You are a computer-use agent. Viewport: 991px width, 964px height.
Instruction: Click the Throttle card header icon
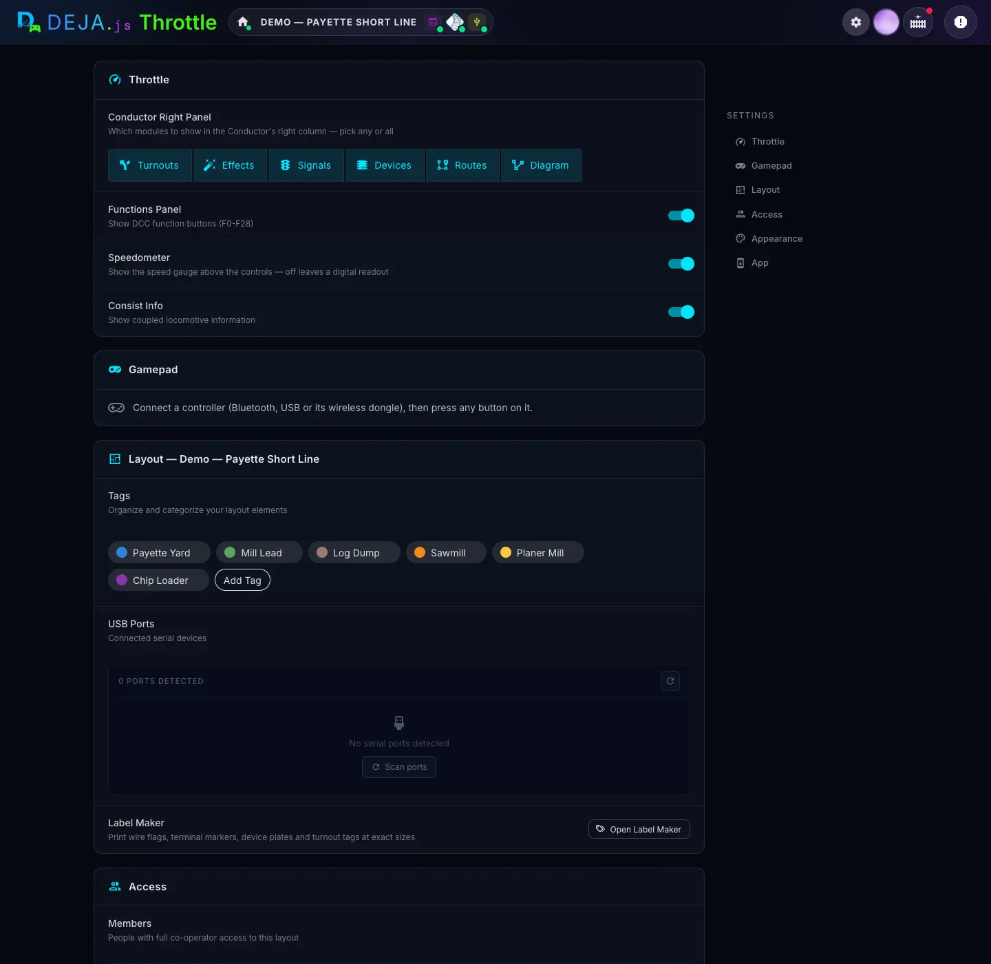point(115,80)
